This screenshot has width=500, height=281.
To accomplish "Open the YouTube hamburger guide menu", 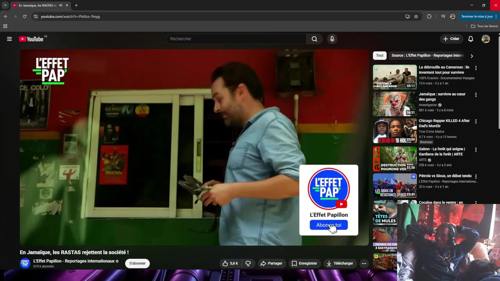I will click(x=9, y=39).
